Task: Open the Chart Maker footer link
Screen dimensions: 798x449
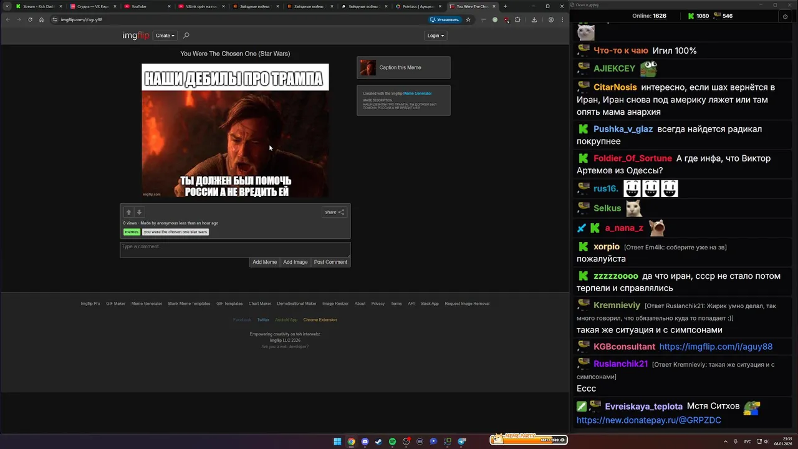Action: point(260,304)
